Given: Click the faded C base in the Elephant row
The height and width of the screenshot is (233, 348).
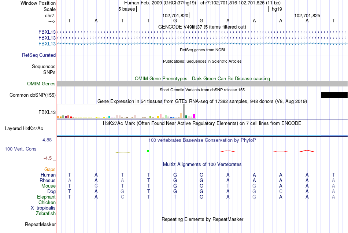Looking at the screenshot, I should tap(122, 197).
